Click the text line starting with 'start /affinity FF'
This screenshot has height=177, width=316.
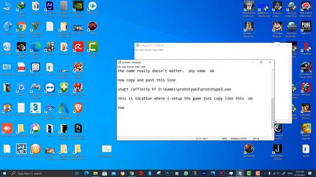[x=174, y=89]
